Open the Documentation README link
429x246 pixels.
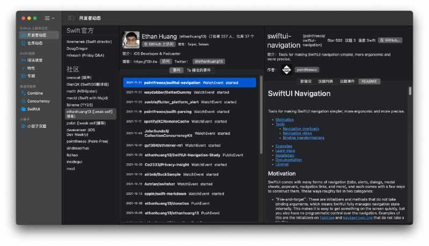click(289, 160)
